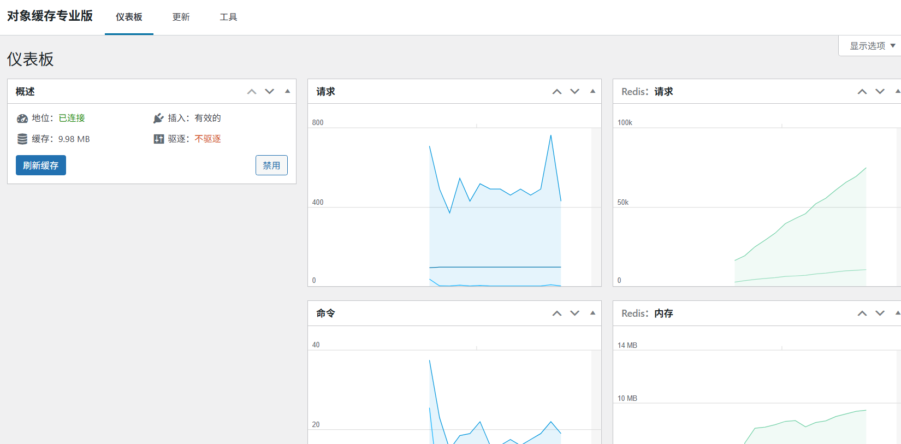Click the peak in 请求 chart
The width and height of the screenshot is (901, 444).
pos(550,135)
